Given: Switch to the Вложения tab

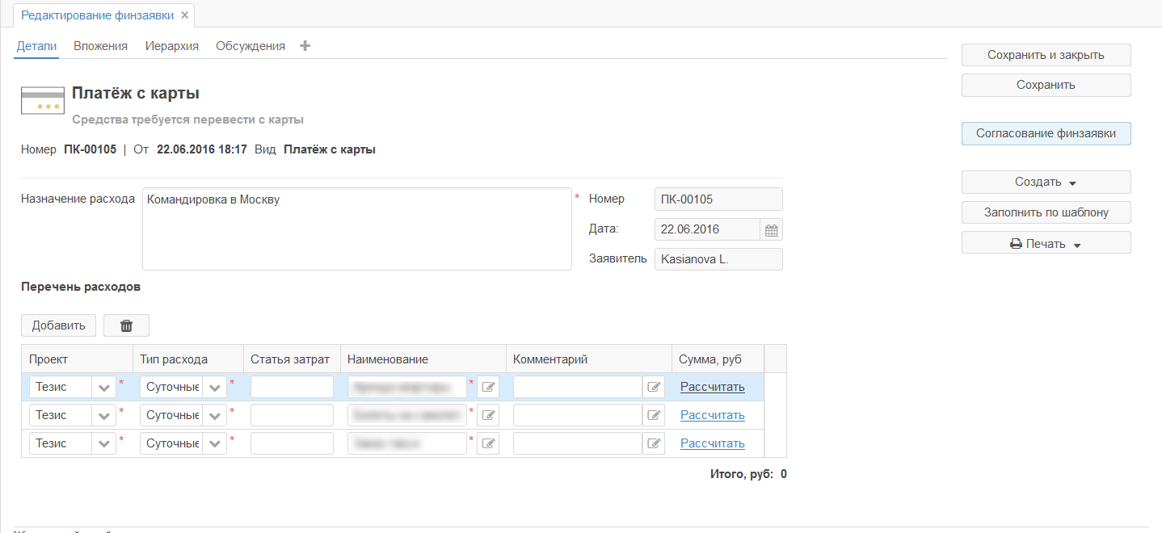Looking at the screenshot, I should (100, 46).
